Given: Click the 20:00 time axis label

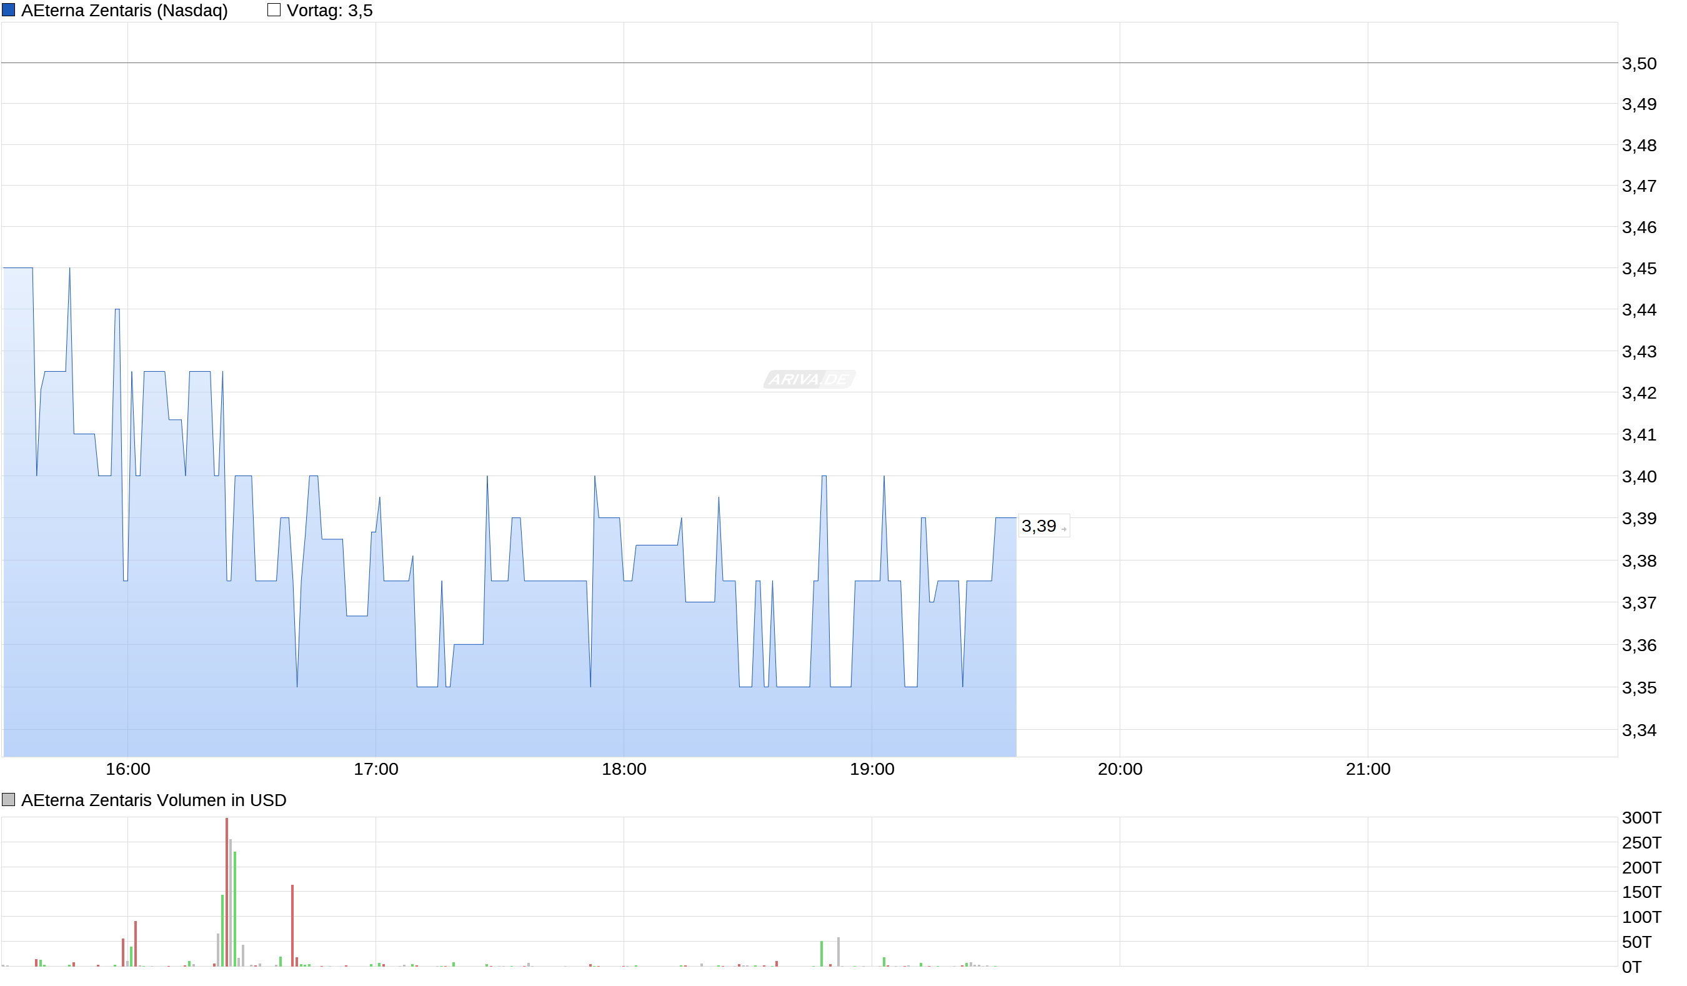Looking at the screenshot, I should pos(1120,769).
